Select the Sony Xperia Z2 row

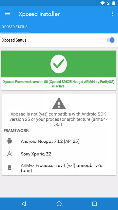click(x=59, y=154)
